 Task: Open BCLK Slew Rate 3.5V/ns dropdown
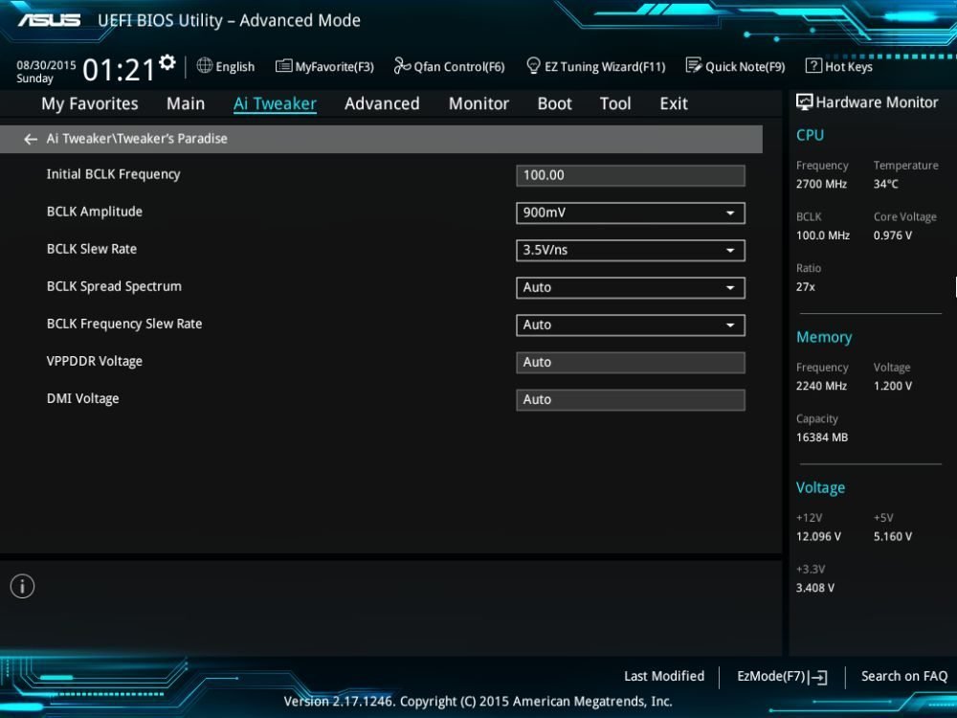(x=631, y=250)
